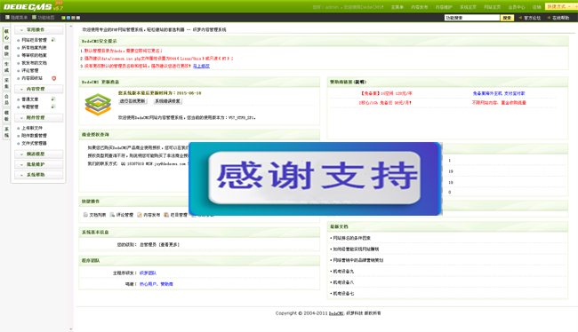Click the 进行在线更新 button

coord(132,101)
